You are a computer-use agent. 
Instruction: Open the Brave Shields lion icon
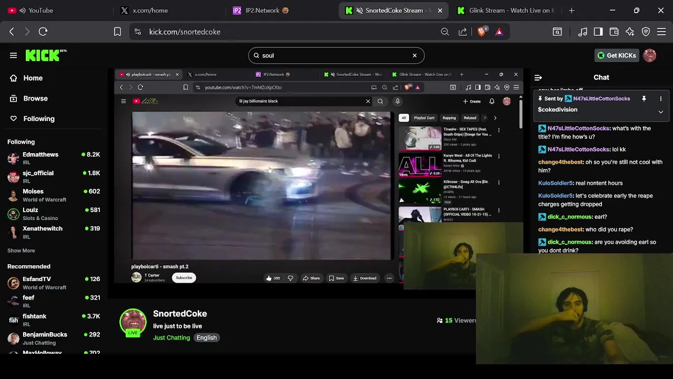click(x=482, y=32)
